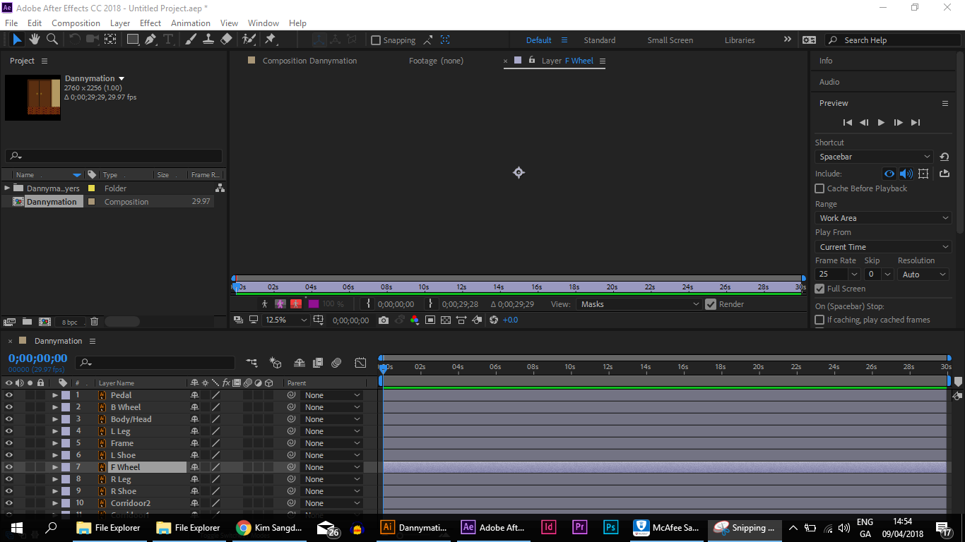Open the Spacebar shortcut dropdown
The image size is (965, 542).
pyautogui.click(x=875, y=157)
